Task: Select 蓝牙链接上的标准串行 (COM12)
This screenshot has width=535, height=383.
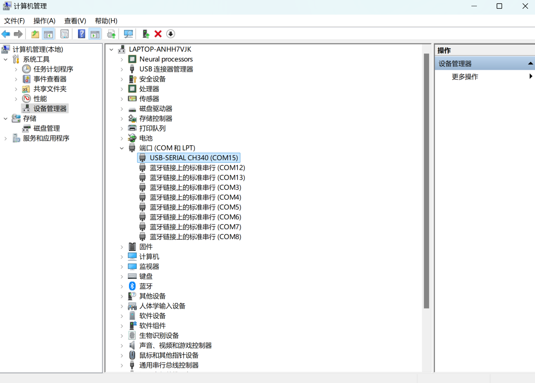Action: (197, 168)
